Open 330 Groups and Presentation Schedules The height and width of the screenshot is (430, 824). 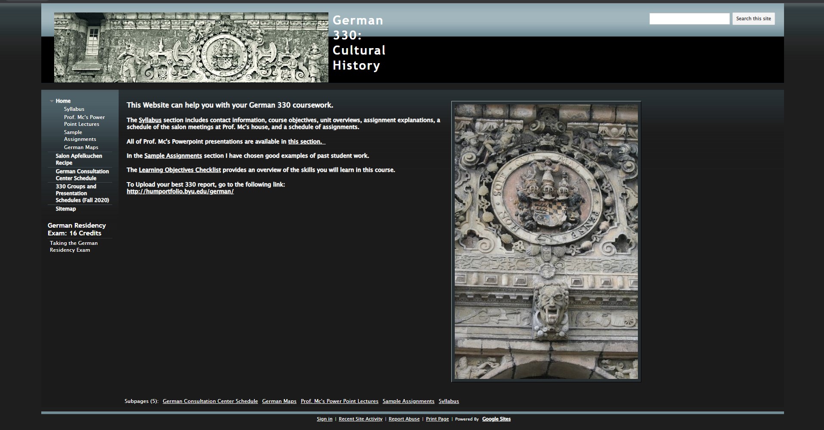82,193
